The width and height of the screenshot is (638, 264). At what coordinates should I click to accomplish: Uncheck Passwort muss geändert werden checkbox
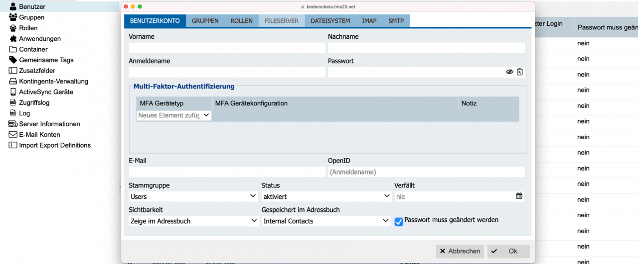(399, 222)
